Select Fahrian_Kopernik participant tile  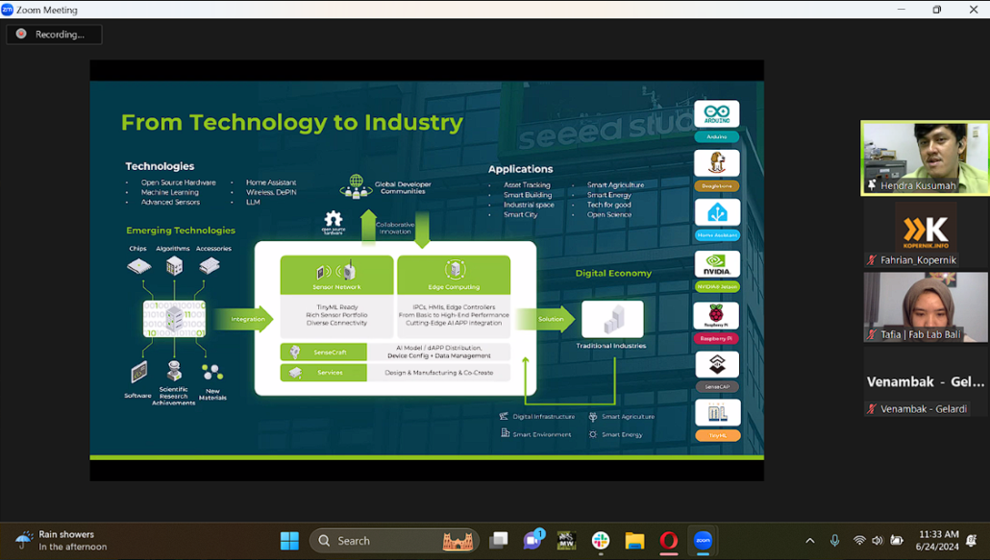point(924,233)
